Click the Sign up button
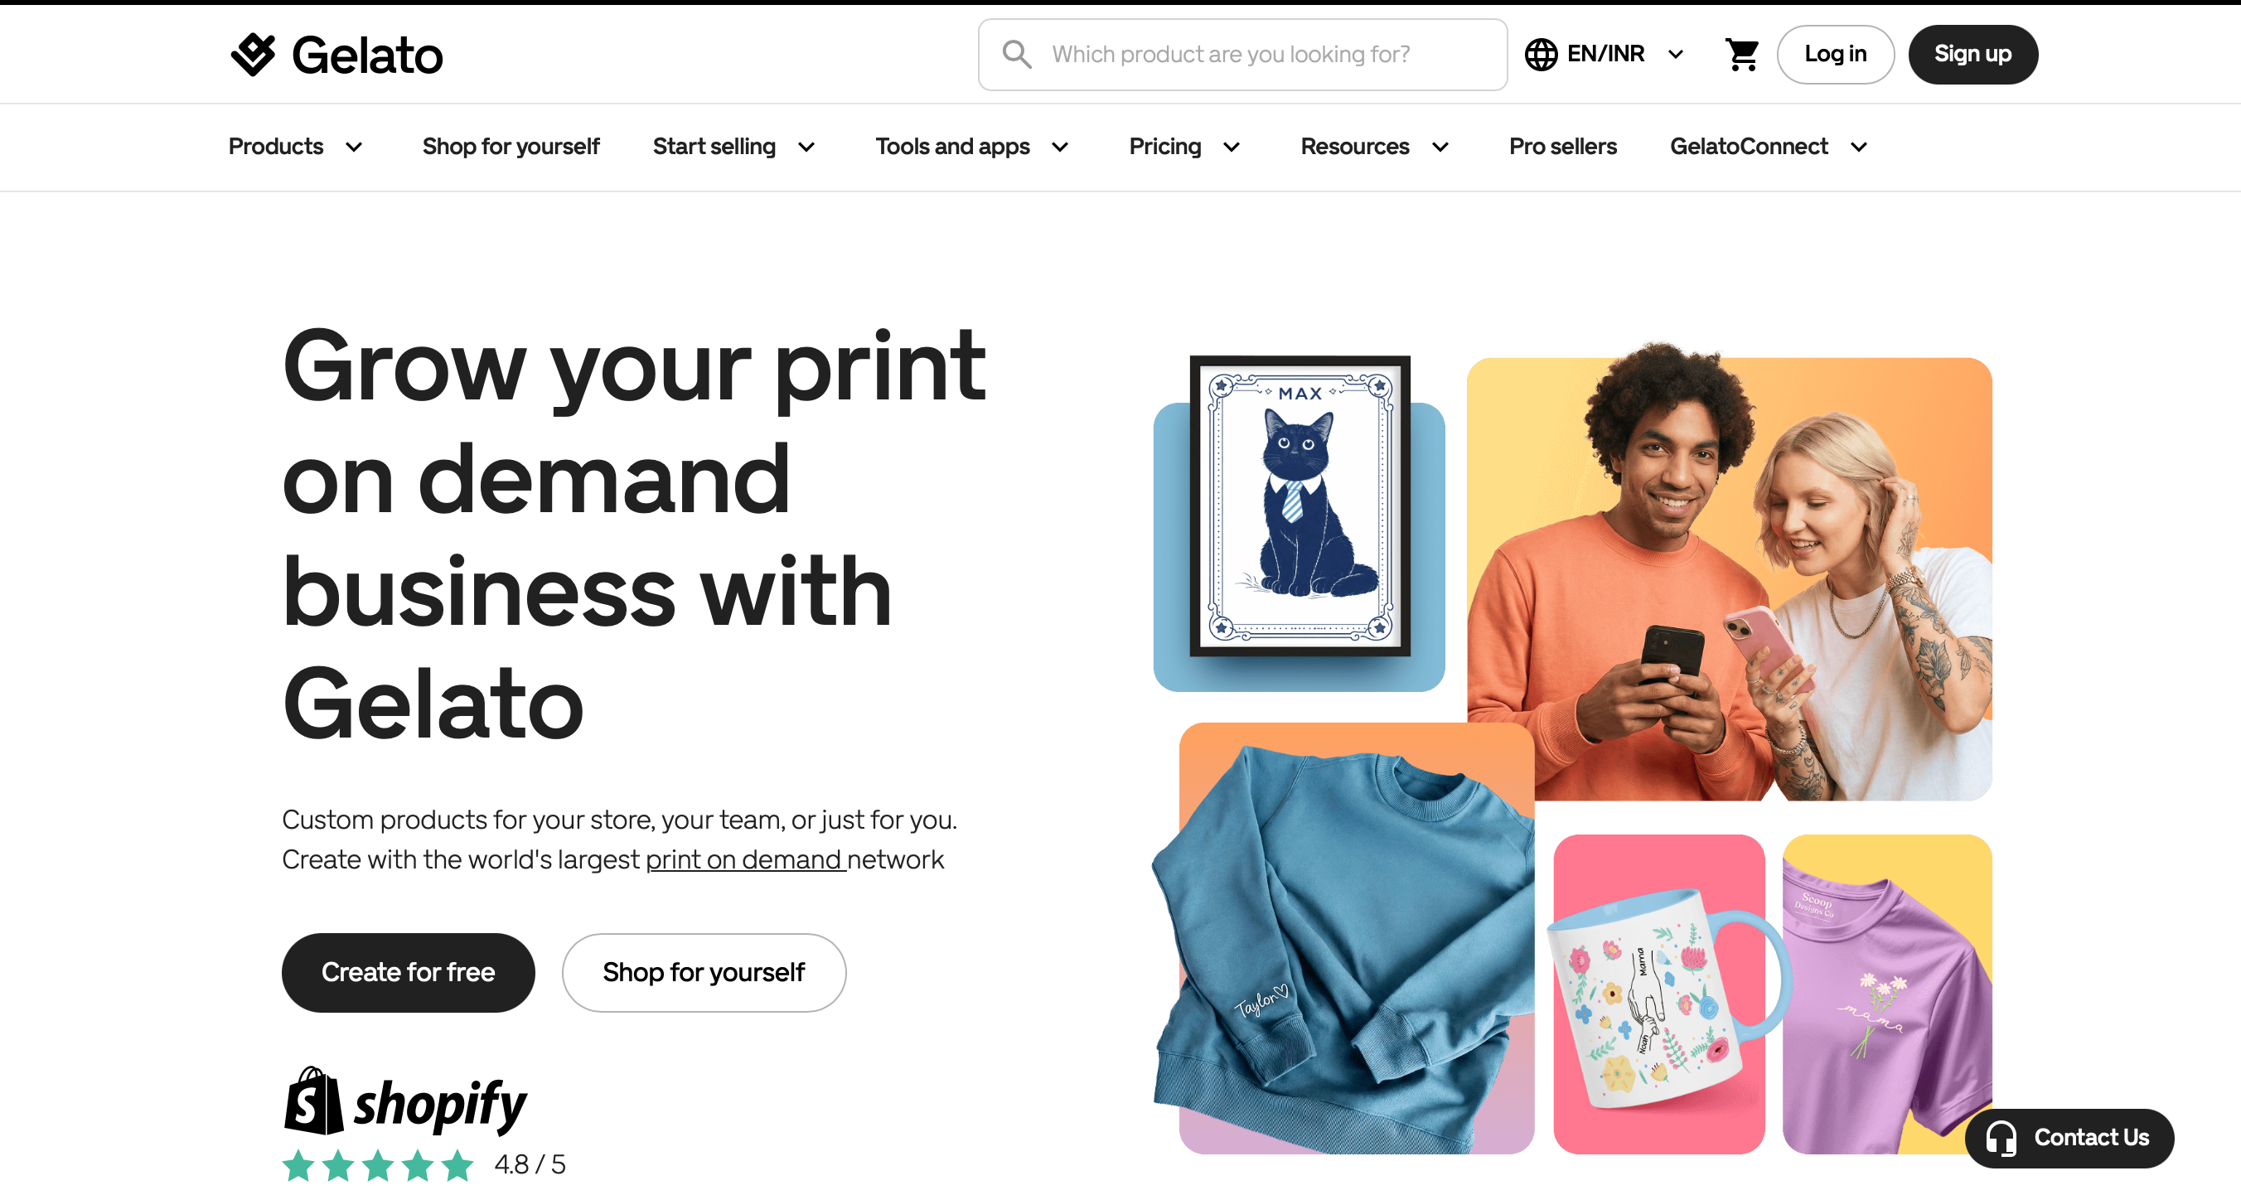Viewport: 2241px width, 1195px height. [x=1972, y=54]
